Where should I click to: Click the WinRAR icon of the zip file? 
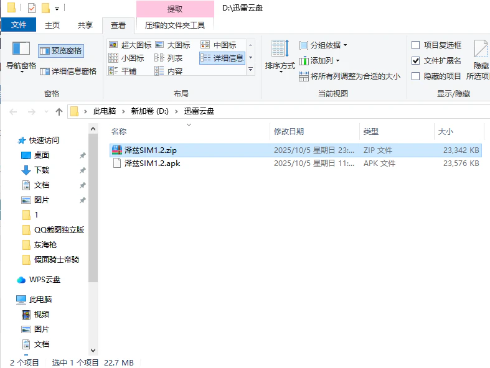117,150
